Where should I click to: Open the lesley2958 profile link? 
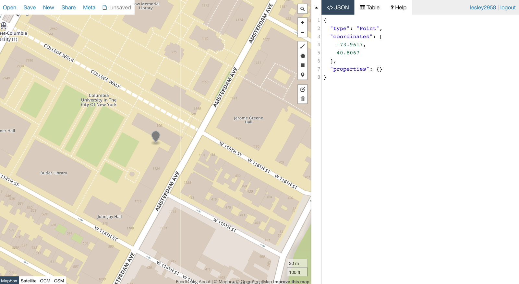click(483, 7)
